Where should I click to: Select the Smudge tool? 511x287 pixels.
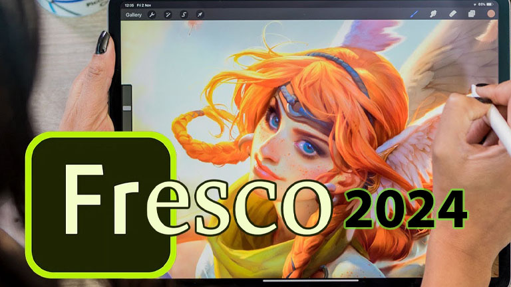(433, 14)
